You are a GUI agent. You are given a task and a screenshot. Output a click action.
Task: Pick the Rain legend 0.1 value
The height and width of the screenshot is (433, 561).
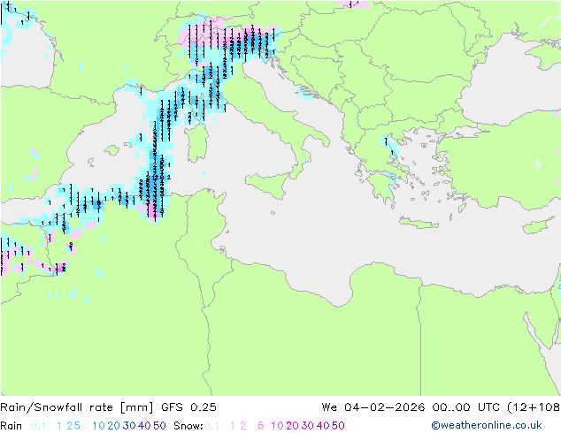38,426
